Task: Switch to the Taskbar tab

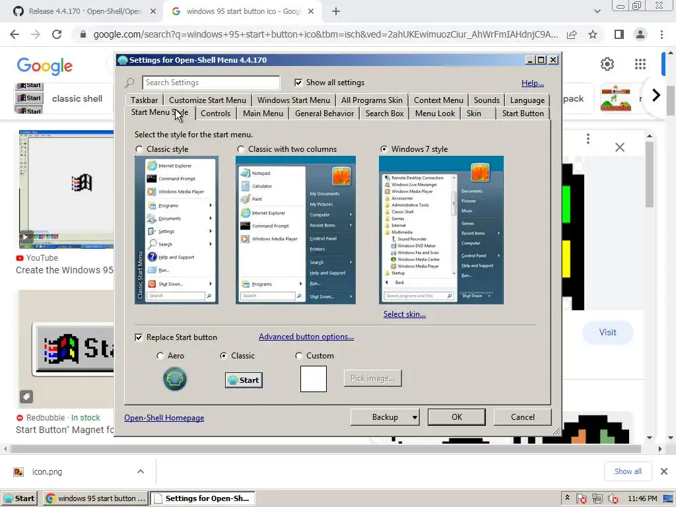Action: (144, 100)
